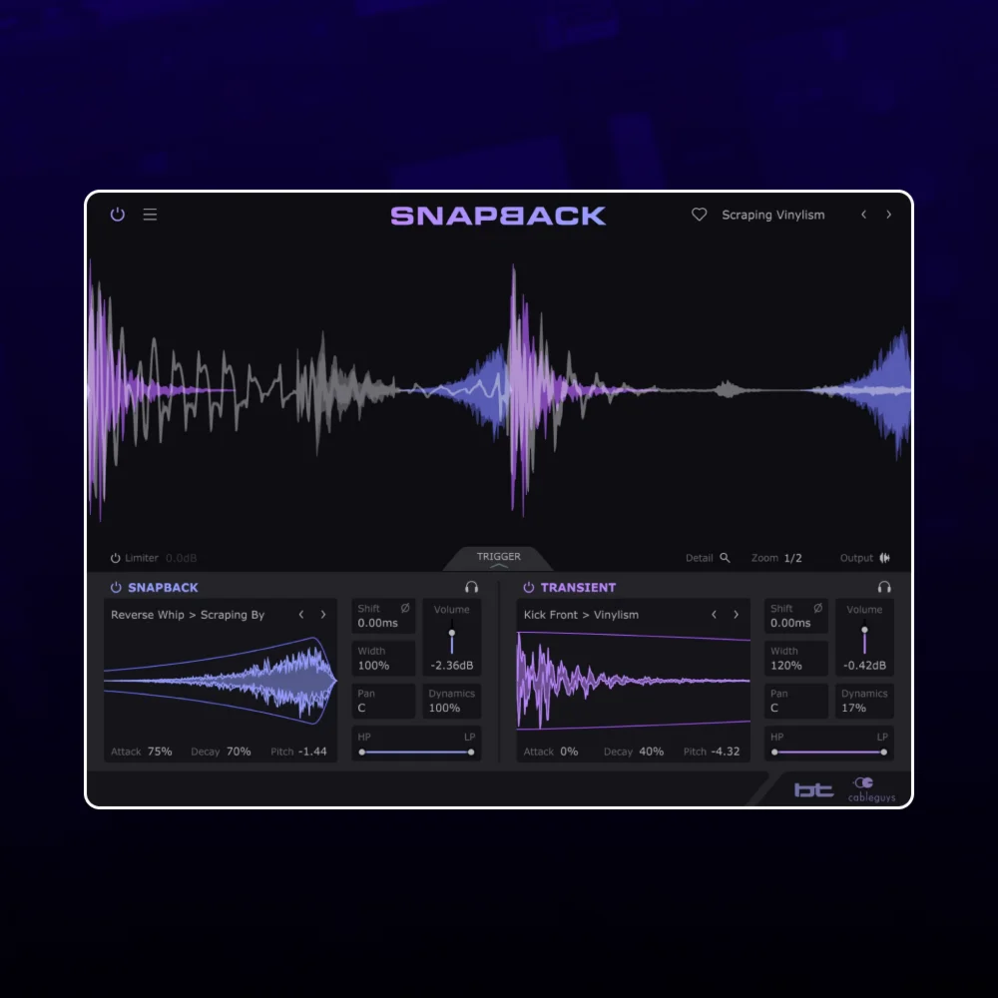
Task: Invert phase on the Snapback layer
Action: pyautogui.click(x=405, y=608)
